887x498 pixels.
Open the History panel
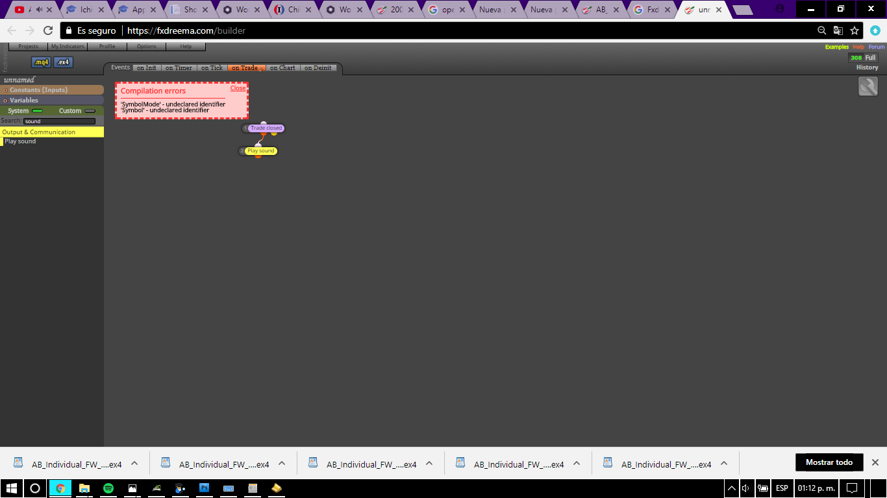coord(867,67)
